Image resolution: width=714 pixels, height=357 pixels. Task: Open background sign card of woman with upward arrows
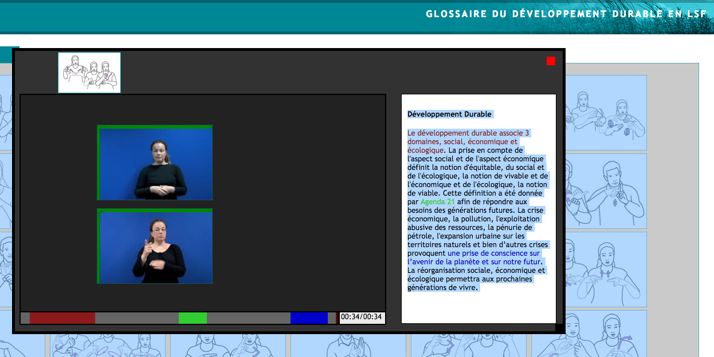click(606, 268)
